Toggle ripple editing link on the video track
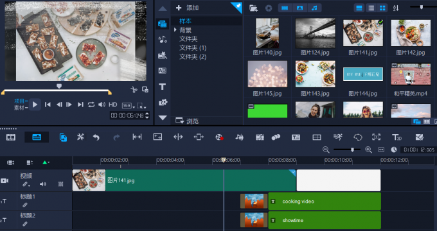 [26, 184]
